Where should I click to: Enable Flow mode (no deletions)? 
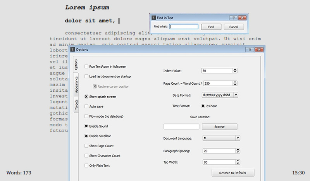pyautogui.click(x=86, y=116)
